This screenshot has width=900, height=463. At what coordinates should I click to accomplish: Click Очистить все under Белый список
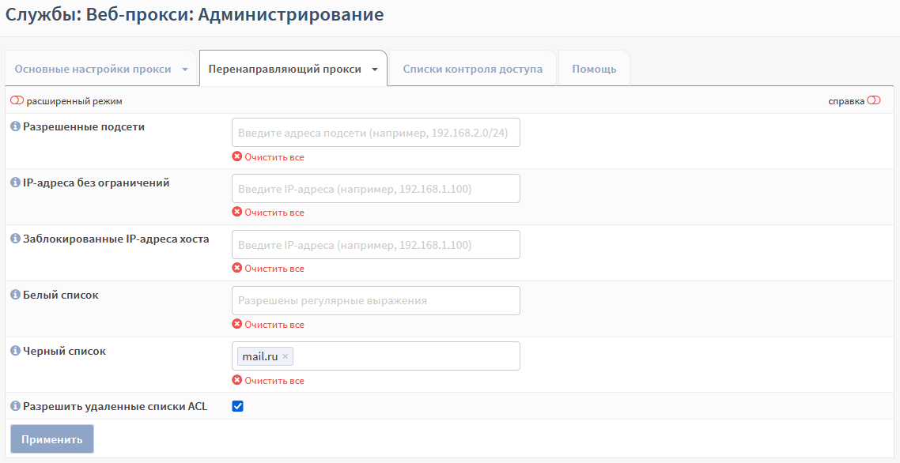(x=274, y=325)
